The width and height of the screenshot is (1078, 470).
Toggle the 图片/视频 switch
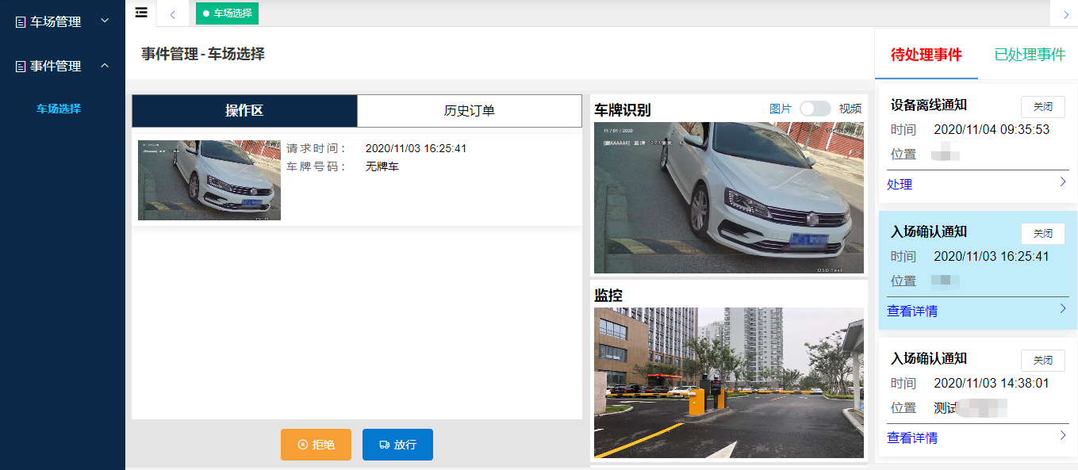pyautogui.click(x=815, y=109)
